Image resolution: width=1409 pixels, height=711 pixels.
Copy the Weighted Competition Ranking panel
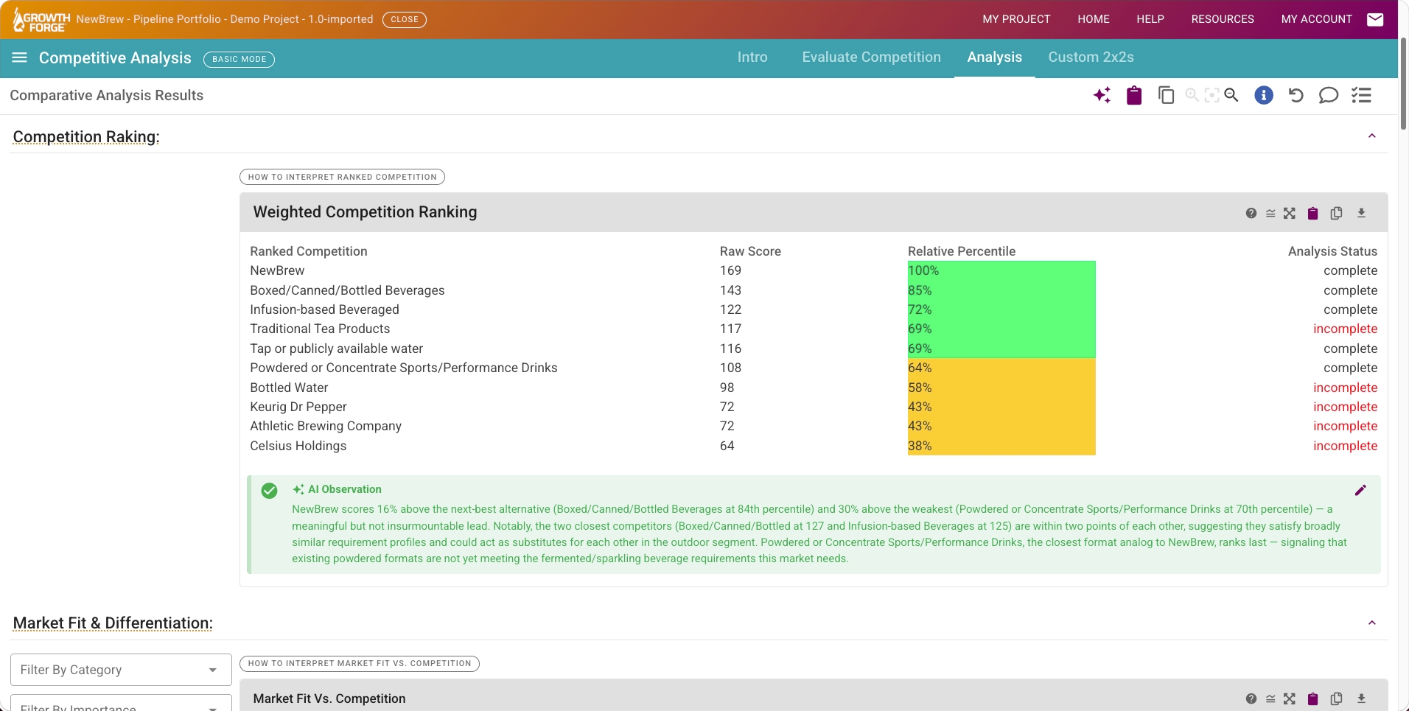[x=1336, y=213]
